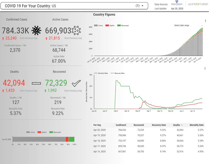
Task: Click the Last Update date Apr 20, 2020
Action: tap(177, 9)
